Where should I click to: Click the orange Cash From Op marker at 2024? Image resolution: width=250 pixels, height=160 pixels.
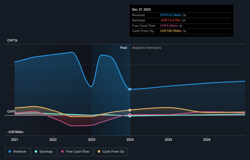click(x=130, y=110)
